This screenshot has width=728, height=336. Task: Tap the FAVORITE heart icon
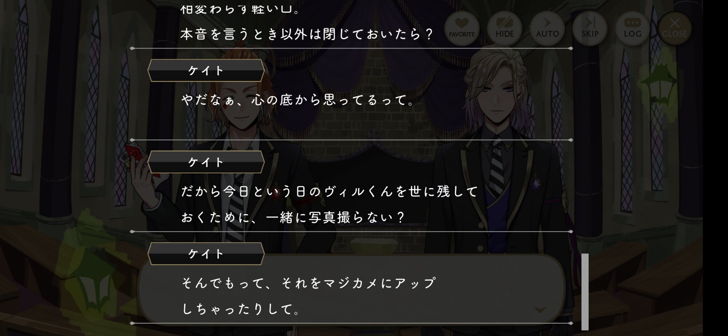(462, 28)
